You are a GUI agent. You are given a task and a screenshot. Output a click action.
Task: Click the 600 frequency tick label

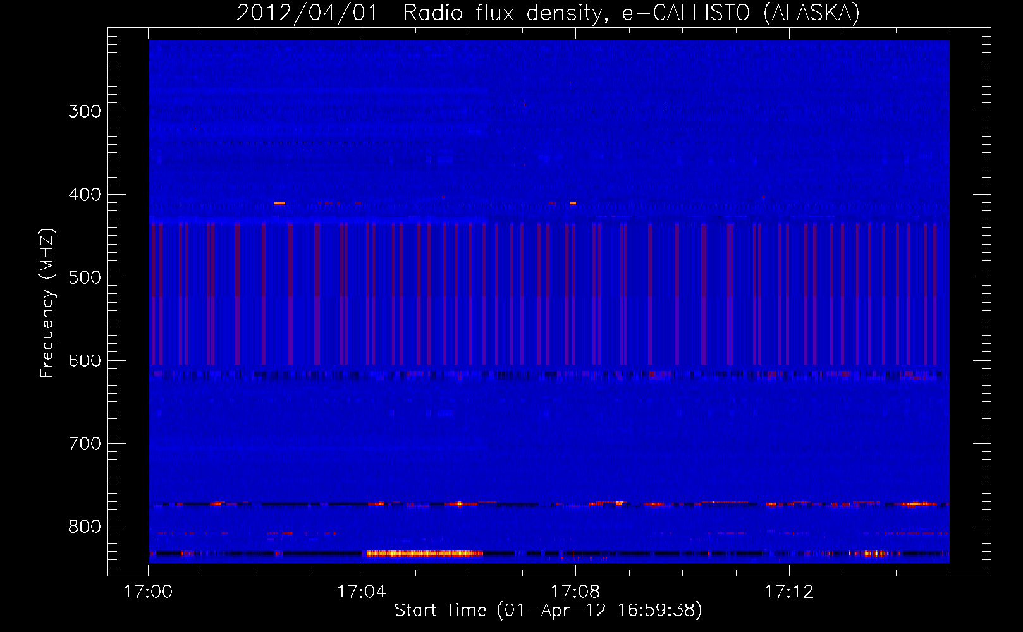(x=85, y=361)
